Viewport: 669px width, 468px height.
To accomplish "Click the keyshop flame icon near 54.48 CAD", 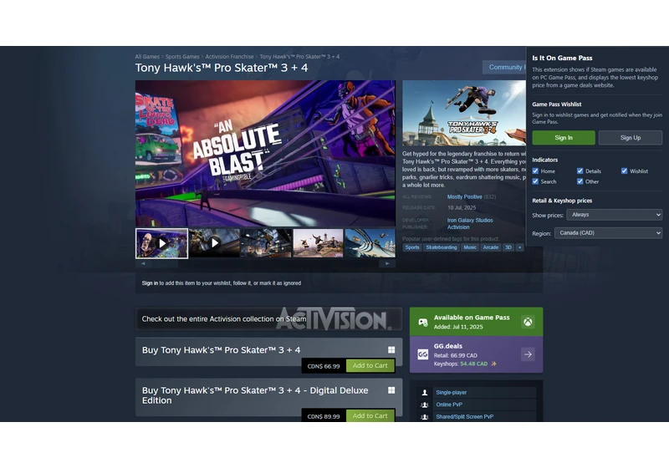I will pyautogui.click(x=493, y=364).
